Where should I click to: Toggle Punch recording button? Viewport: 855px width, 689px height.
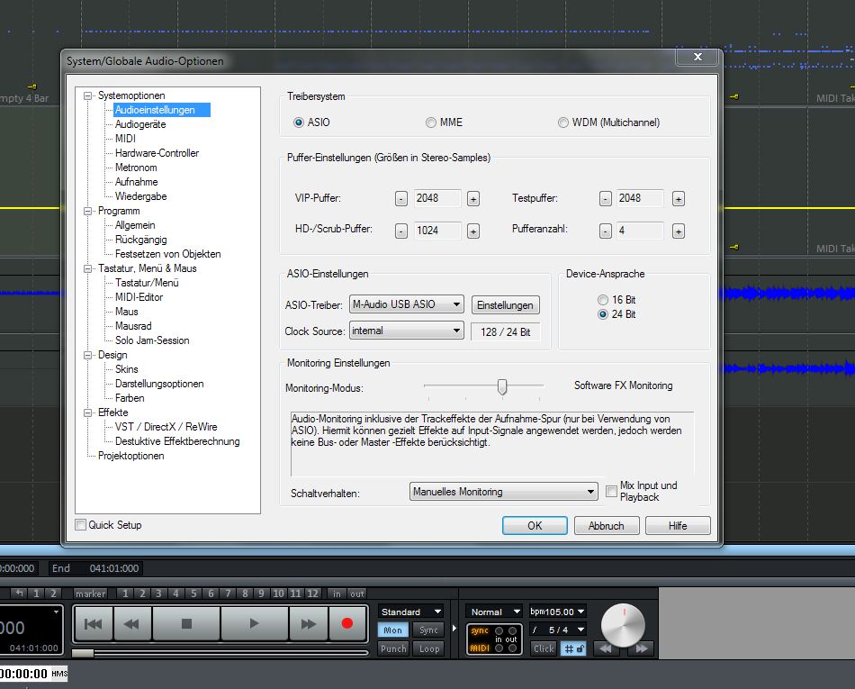tap(393, 648)
